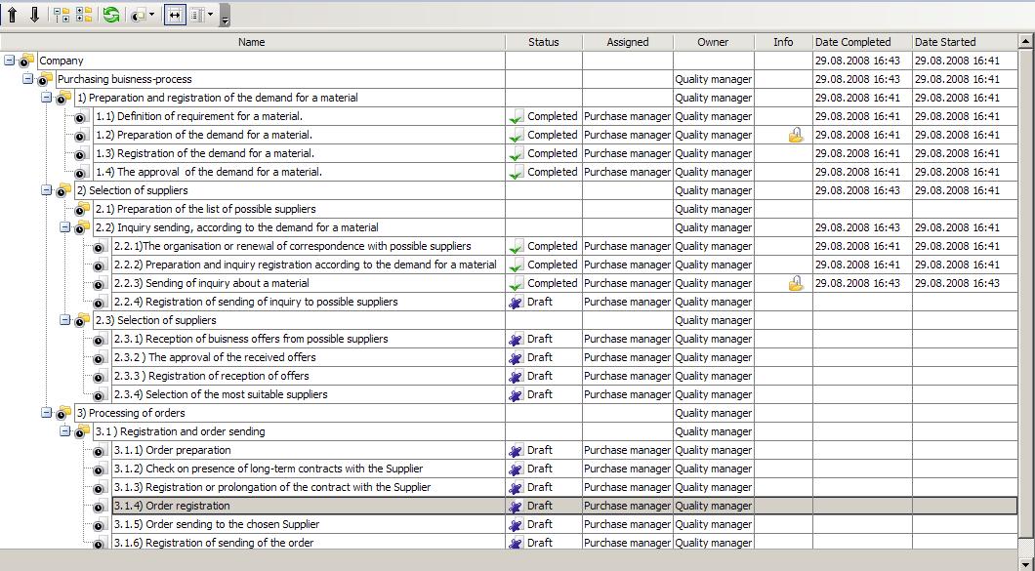Collapse the Company root node

tap(9, 61)
